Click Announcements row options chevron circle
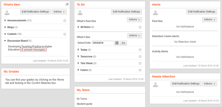Image resolution: width=222 pixels, height=107 pixels. (x=65, y=21)
